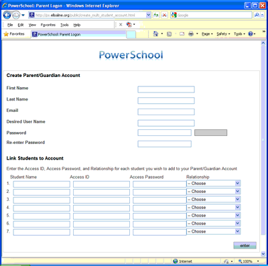
Task: Click the browser Forward arrow button
Action: (x=16, y=15)
